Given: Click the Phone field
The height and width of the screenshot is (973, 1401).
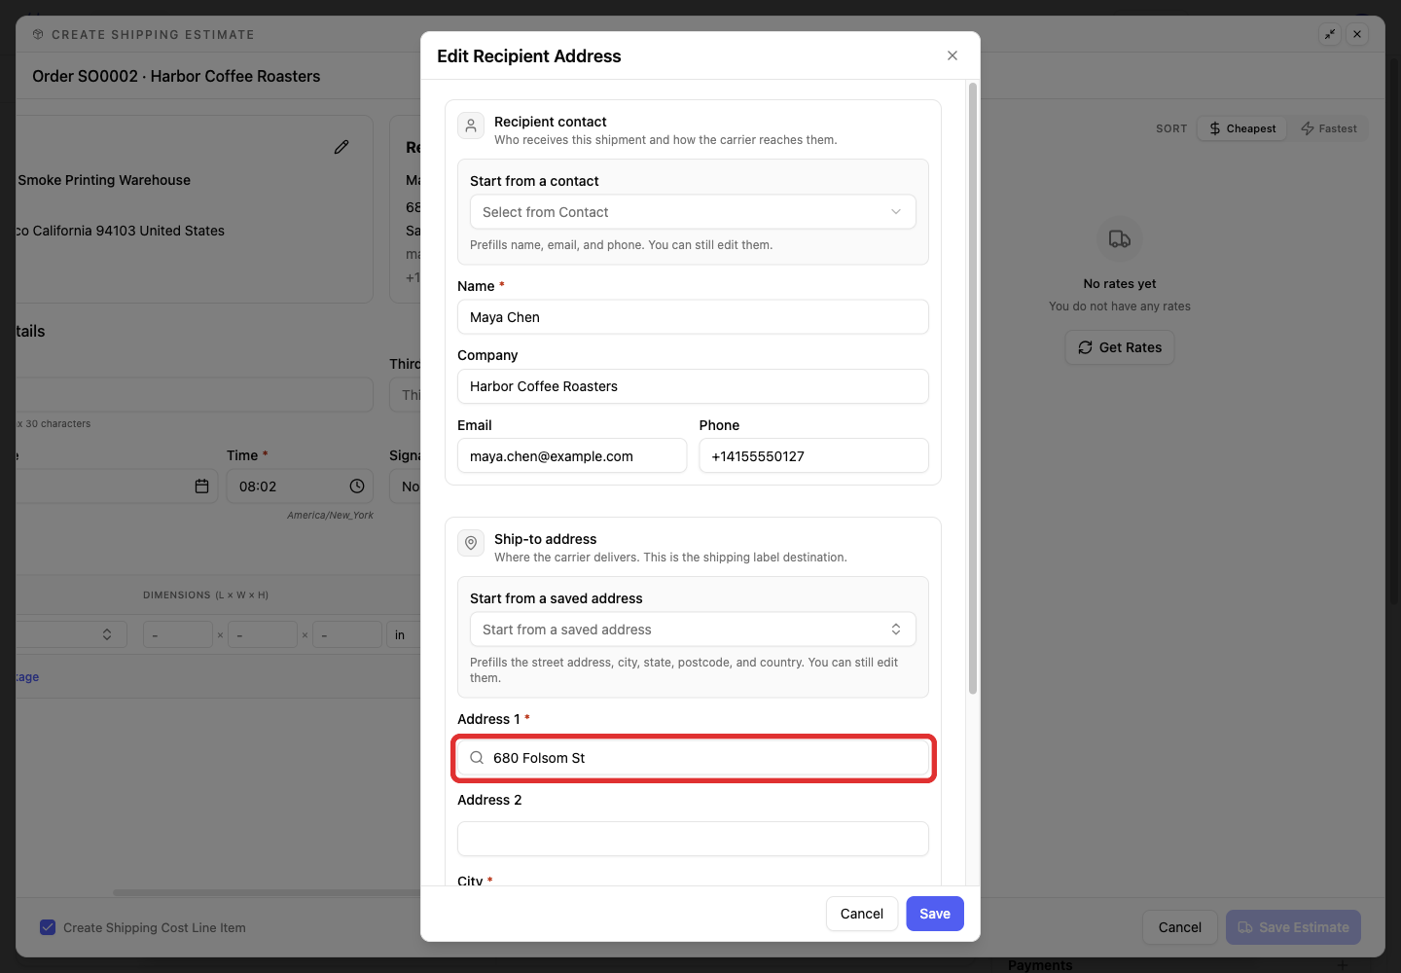Looking at the screenshot, I should tap(813, 455).
